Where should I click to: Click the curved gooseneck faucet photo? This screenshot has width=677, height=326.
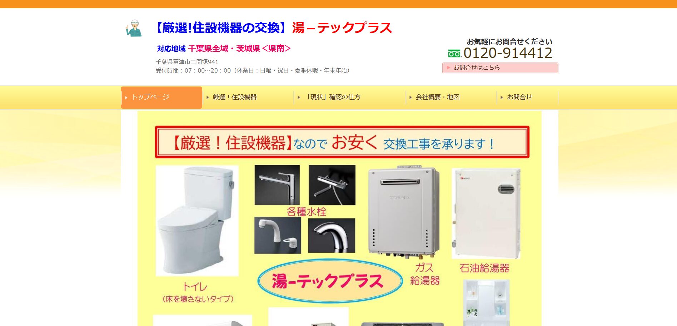332,236
